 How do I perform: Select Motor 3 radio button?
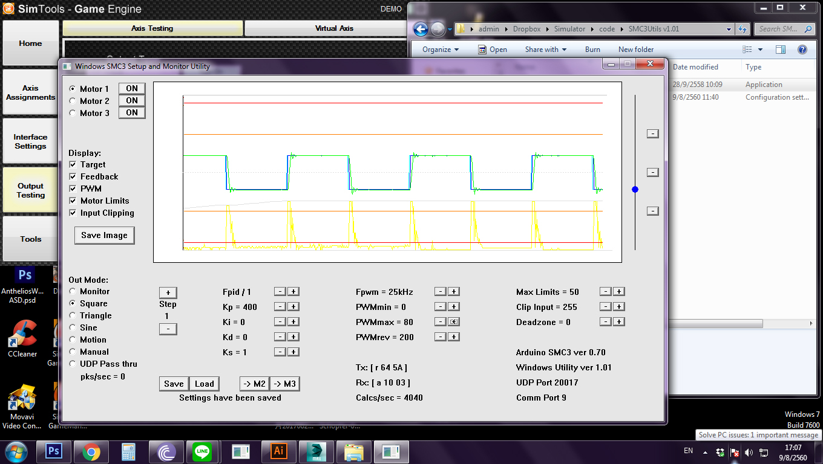(x=73, y=113)
